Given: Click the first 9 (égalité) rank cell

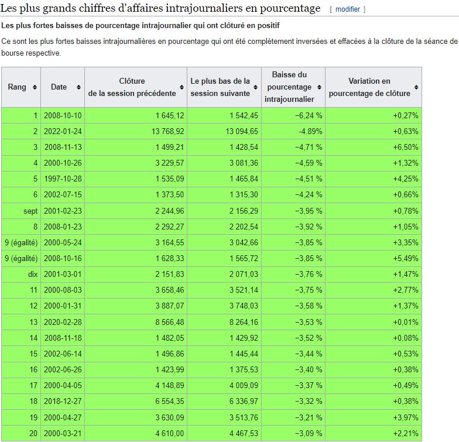Looking at the screenshot, I should pyautogui.click(x=21, y=241).
